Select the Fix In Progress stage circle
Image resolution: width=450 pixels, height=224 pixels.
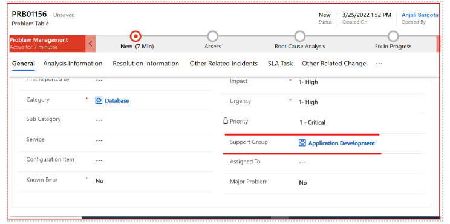click(x=393, y=36)
